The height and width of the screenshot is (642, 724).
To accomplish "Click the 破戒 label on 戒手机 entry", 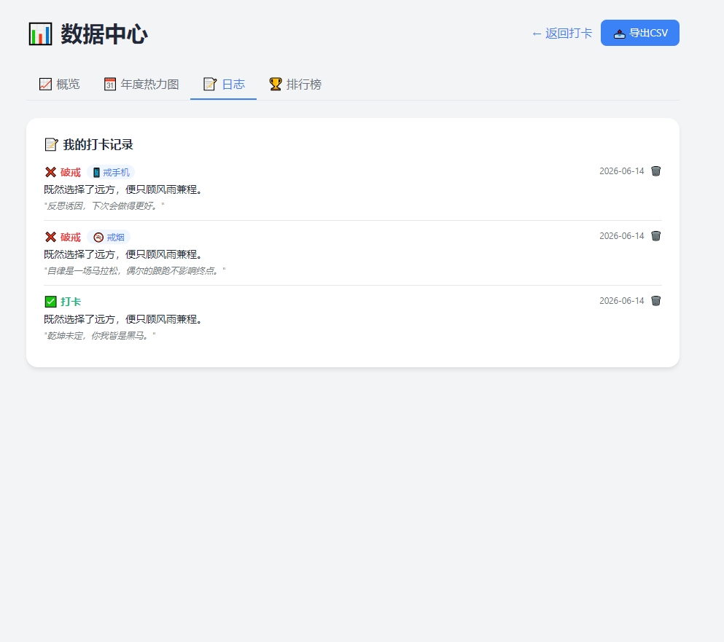I will 71,173.
